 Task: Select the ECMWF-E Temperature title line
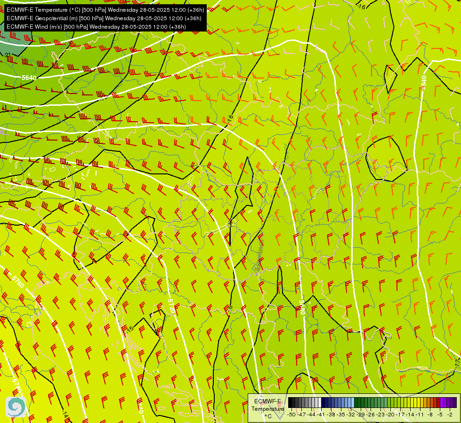(x=105, y=10)
